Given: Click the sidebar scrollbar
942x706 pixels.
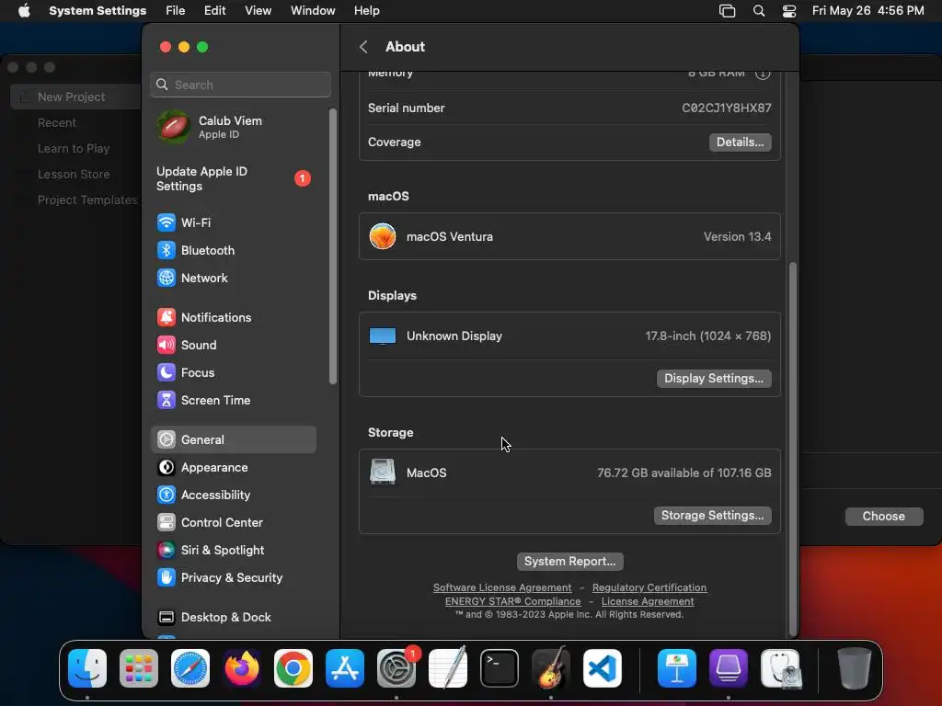Looking at the screenshot, I should 332,246.
